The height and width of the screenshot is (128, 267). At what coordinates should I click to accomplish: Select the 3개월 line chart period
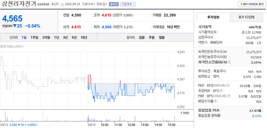coord(46,38)
